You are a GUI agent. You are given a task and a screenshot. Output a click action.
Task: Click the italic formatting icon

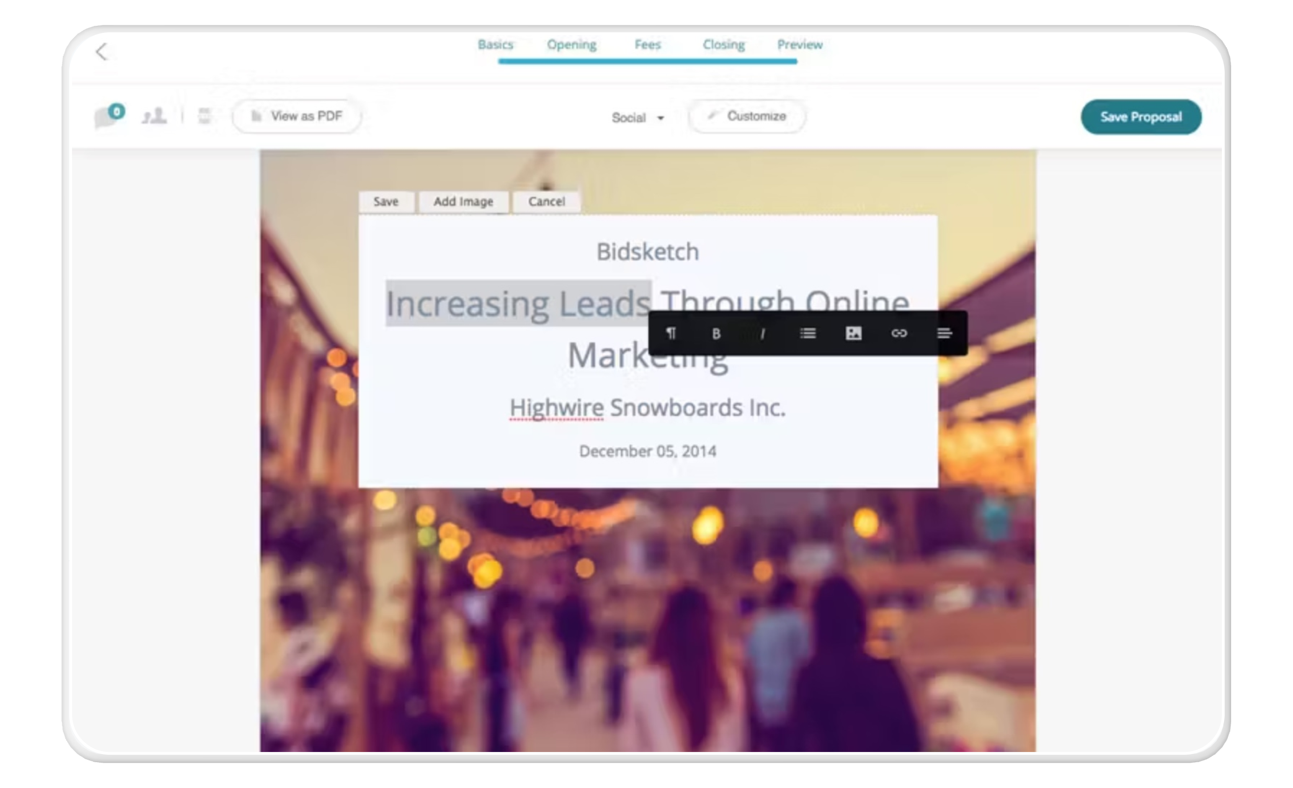762,333
